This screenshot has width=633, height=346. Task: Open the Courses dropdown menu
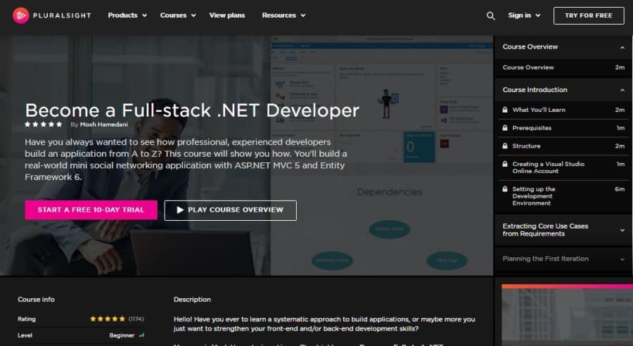pos(178,15)
